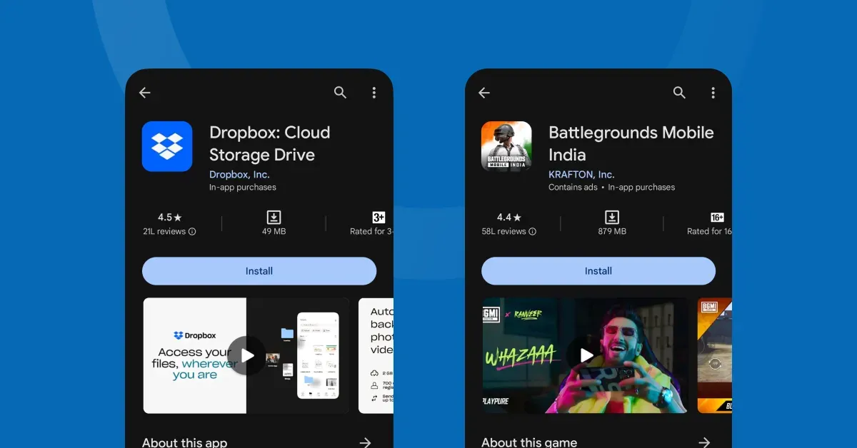The width and height of the screenshot is (857, 448).
Task: Open the Dropbox, Inc. developer page
Action: click(x=239, y=174)
